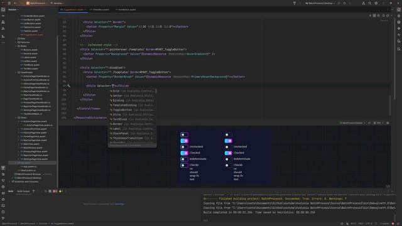Choose Border from the completion list
This screenshot has width=402, height=226.
[x=132, y=124]
